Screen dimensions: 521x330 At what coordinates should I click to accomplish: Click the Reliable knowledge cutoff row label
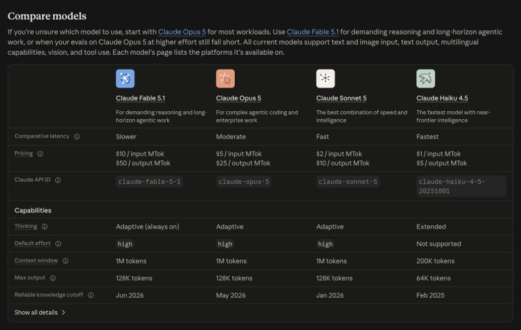tap(49, 295)
